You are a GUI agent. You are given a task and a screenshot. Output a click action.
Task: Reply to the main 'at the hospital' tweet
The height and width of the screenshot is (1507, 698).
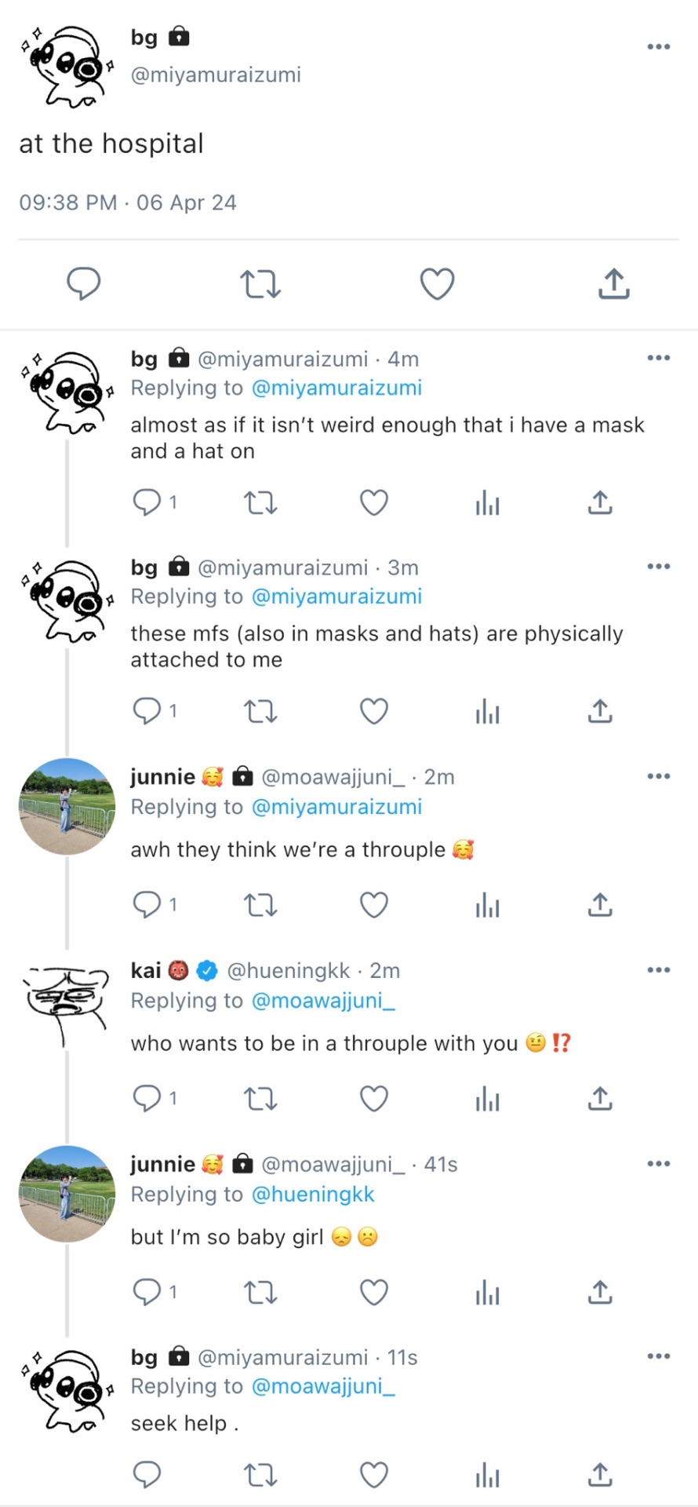pyautogui.click(x=83, y=283)
